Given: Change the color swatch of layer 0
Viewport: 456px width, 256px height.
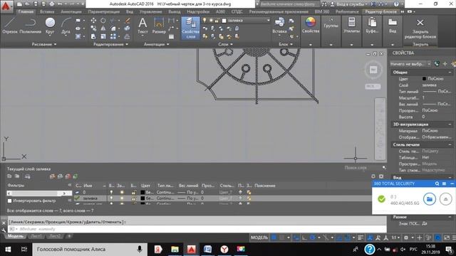Looking at the screenshot, I should 142,192.
